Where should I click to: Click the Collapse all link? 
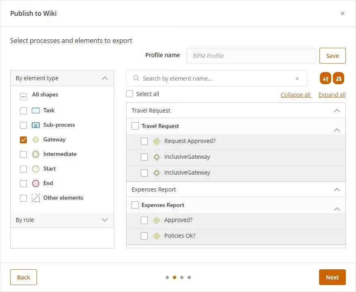(296, 95)
